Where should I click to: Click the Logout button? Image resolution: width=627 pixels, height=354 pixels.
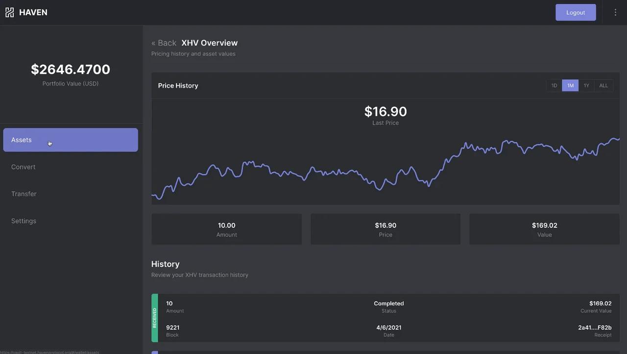576,11
